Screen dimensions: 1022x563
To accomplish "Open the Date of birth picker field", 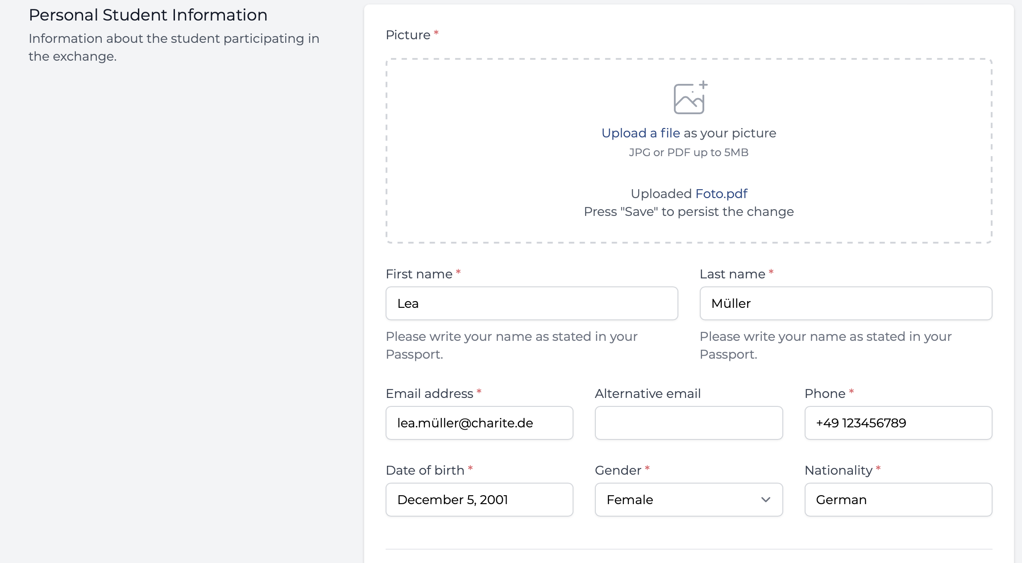I will [479, 500].
